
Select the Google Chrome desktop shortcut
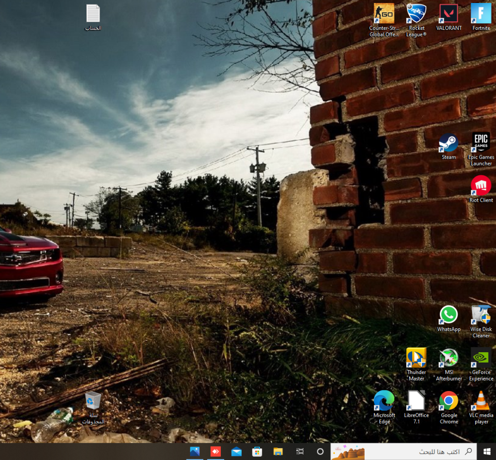(x=448, y=401)
